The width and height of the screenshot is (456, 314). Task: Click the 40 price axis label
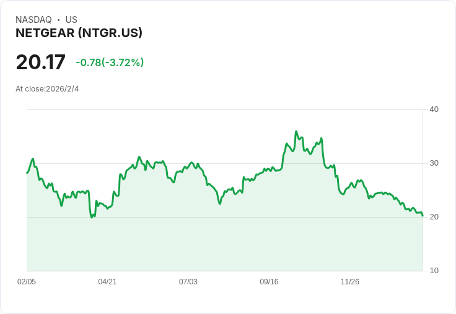click(434, 109)
